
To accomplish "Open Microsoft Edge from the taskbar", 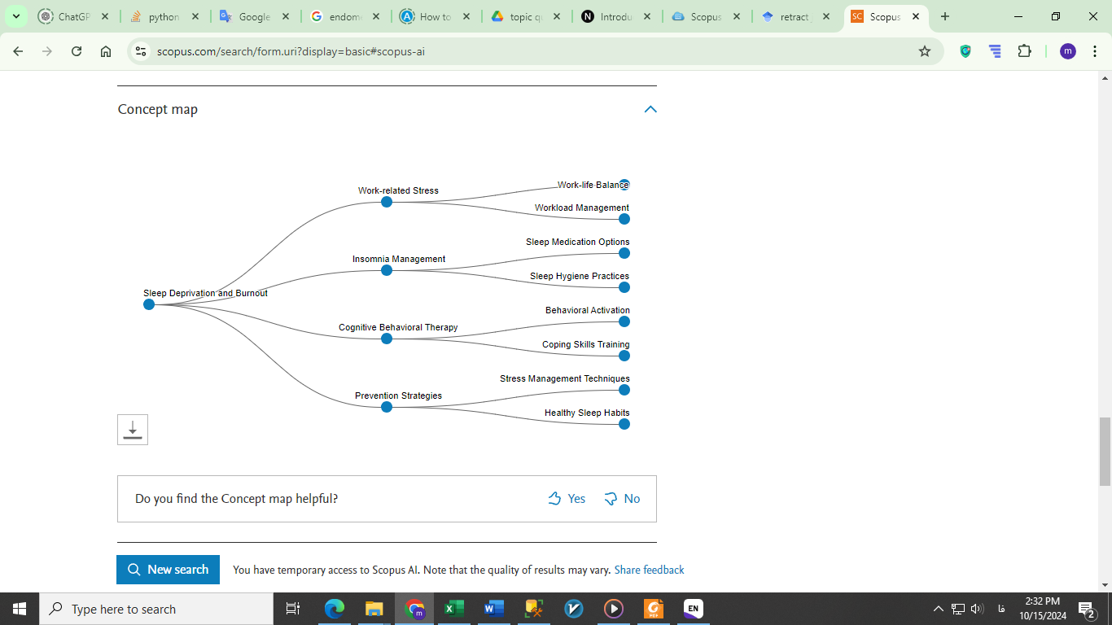I will pos(335,609).
